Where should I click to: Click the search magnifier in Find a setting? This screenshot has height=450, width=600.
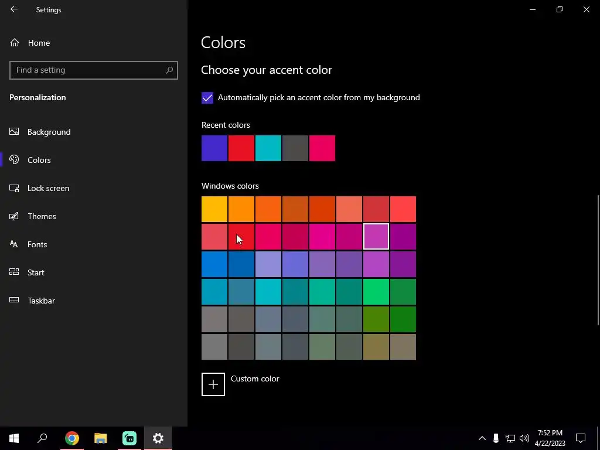tap(169, 70)
